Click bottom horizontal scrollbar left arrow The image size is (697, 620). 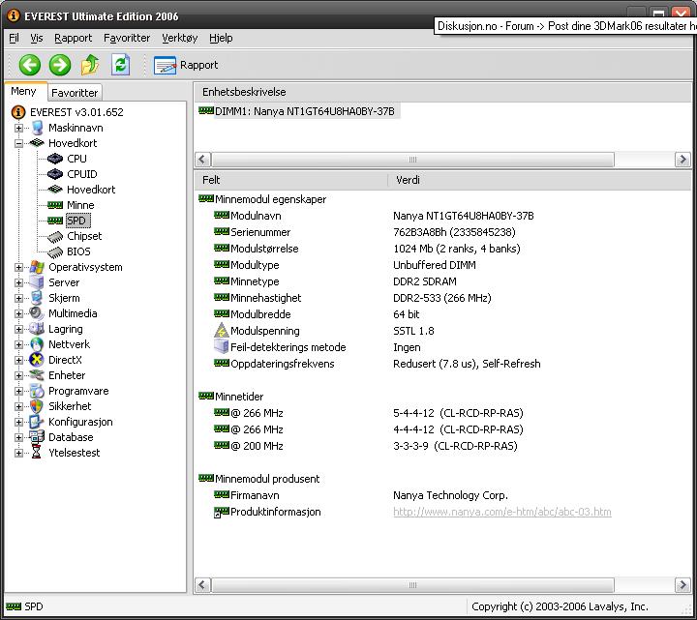coord(202,585)
